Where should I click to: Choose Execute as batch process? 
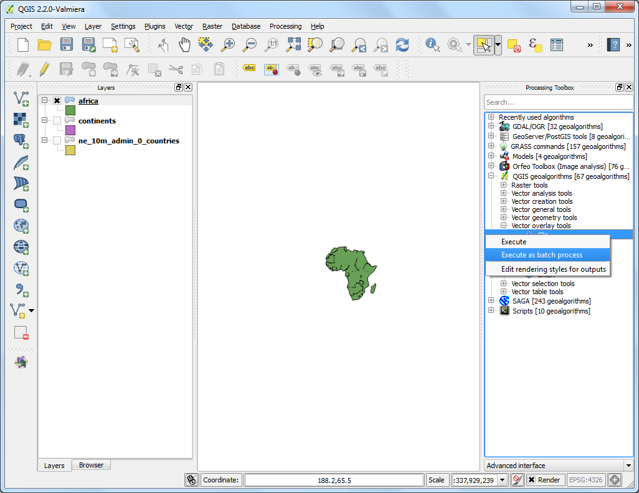[x=547, y=255]
